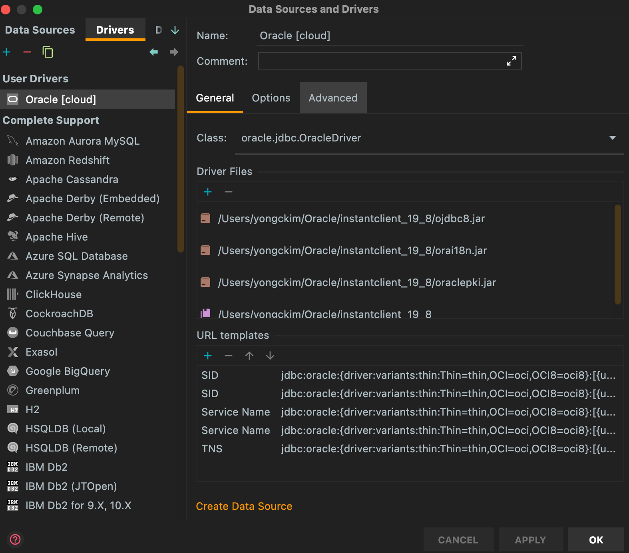Click the Apache Cassandra eye icon
This screenshot has width=629, height=553.
coord(13,179)
